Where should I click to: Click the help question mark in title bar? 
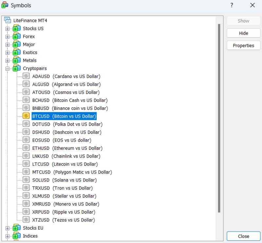(232, 5)
